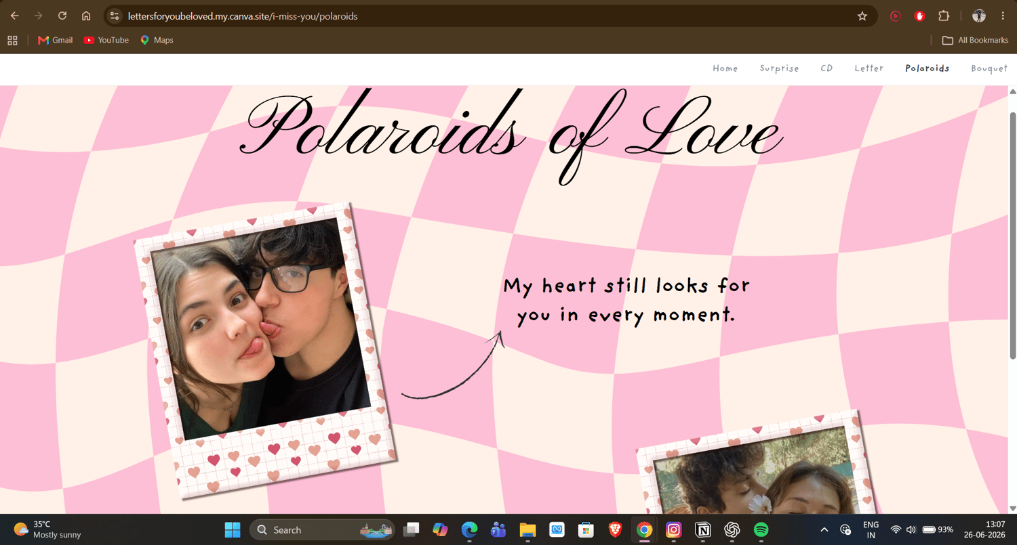Click the browser forward arrow
The image size is (1017, 545).
tap(38, 16)
